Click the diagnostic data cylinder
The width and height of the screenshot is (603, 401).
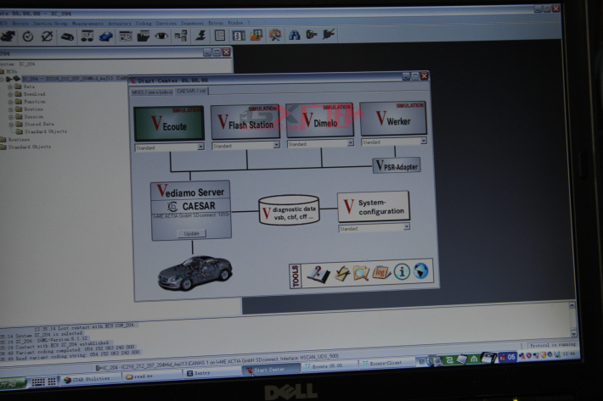[x=290, y=209]
